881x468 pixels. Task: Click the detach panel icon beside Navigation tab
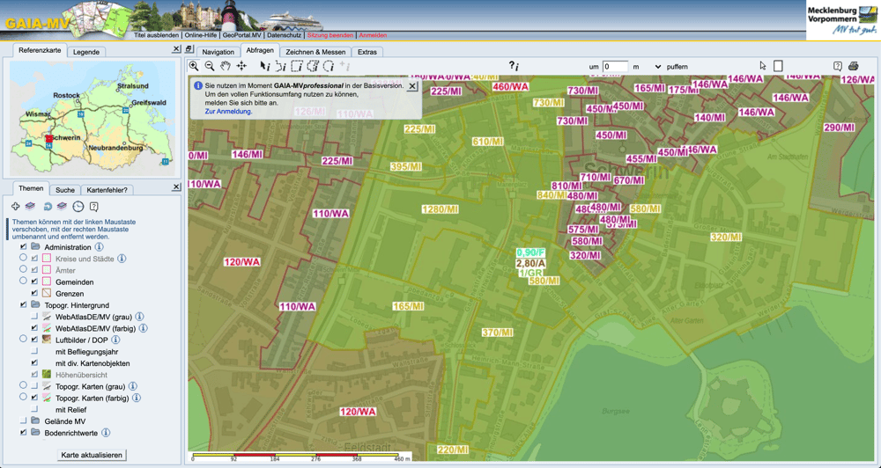(189, 49)
